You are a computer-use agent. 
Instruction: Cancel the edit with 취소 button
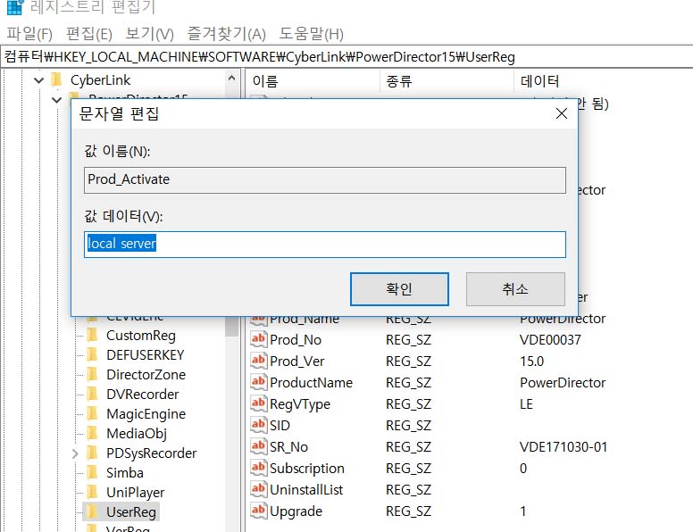point(515,289)
